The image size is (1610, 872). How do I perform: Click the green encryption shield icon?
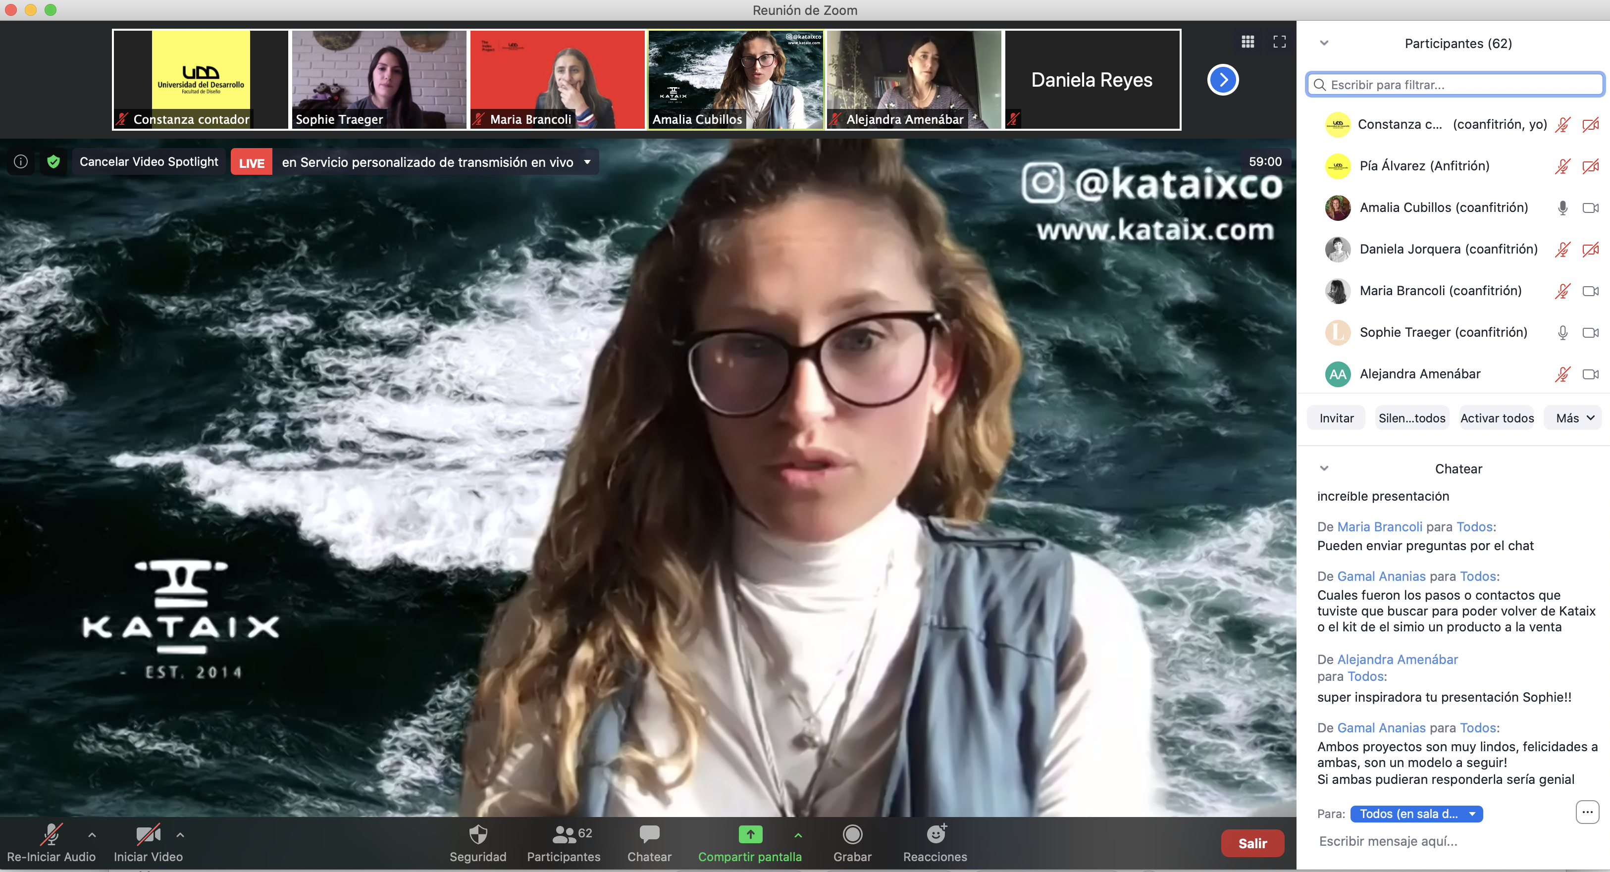pyautogui.click(x=54, y=162)
